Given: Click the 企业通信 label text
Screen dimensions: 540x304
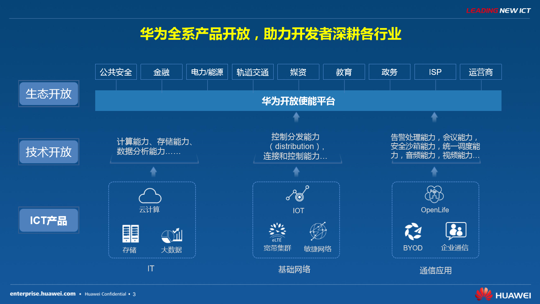Looking at the screenshot, I should click(x=455, y=248).
